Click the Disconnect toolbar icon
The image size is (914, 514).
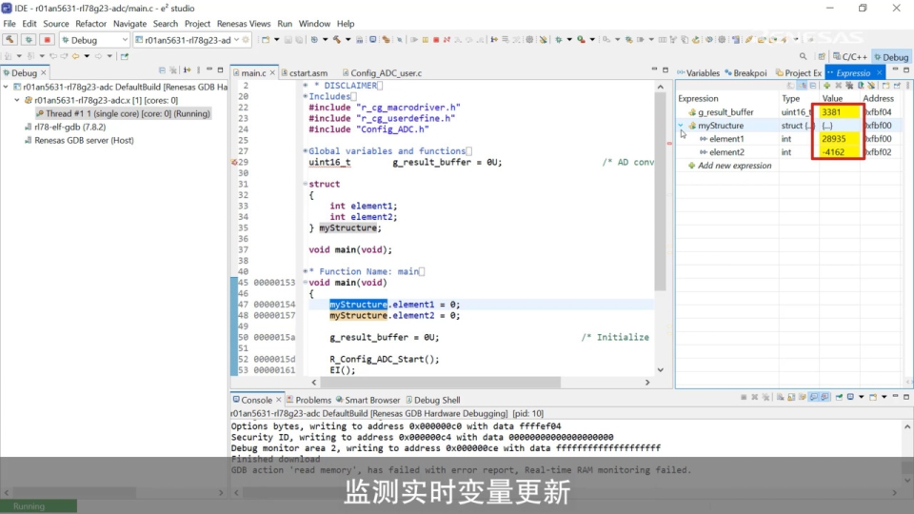pos(447,40)
